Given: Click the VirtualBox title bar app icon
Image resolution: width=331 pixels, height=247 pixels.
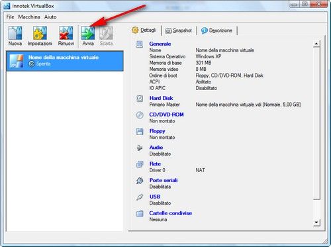Looking at the screenshot, I should (x=7, y=6).
